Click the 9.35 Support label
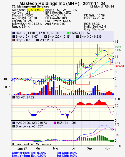 [119, 65]
